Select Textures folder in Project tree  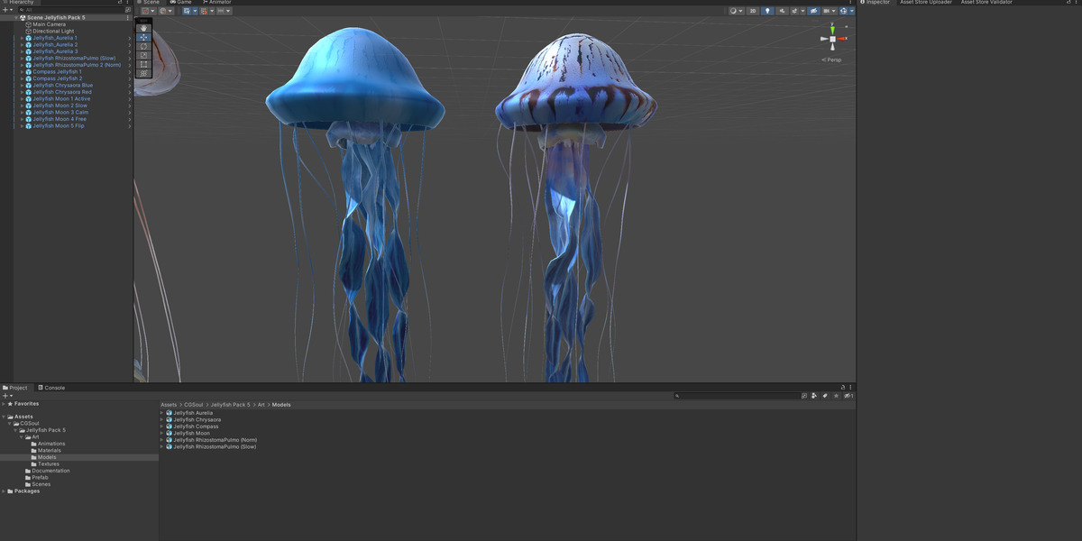point(49,464)
